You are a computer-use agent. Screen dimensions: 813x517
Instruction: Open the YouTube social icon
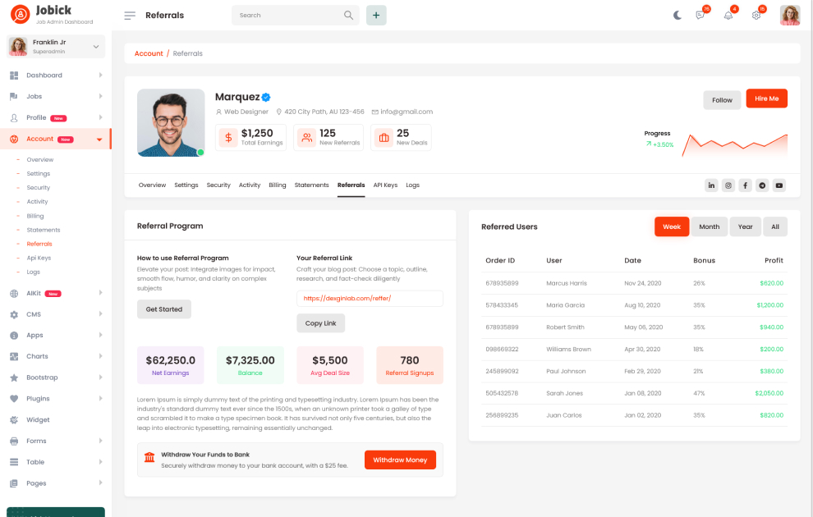779,185
